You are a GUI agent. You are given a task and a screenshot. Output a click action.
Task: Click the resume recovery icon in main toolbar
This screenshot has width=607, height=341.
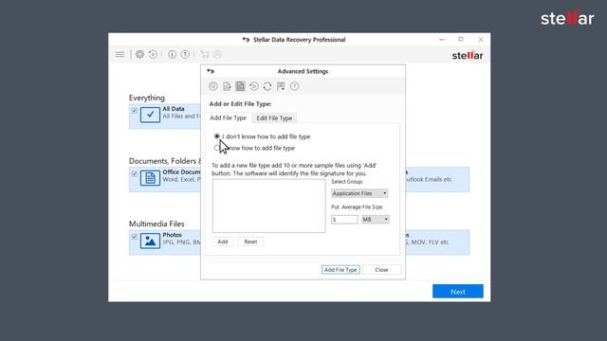[x=153, y=55]
